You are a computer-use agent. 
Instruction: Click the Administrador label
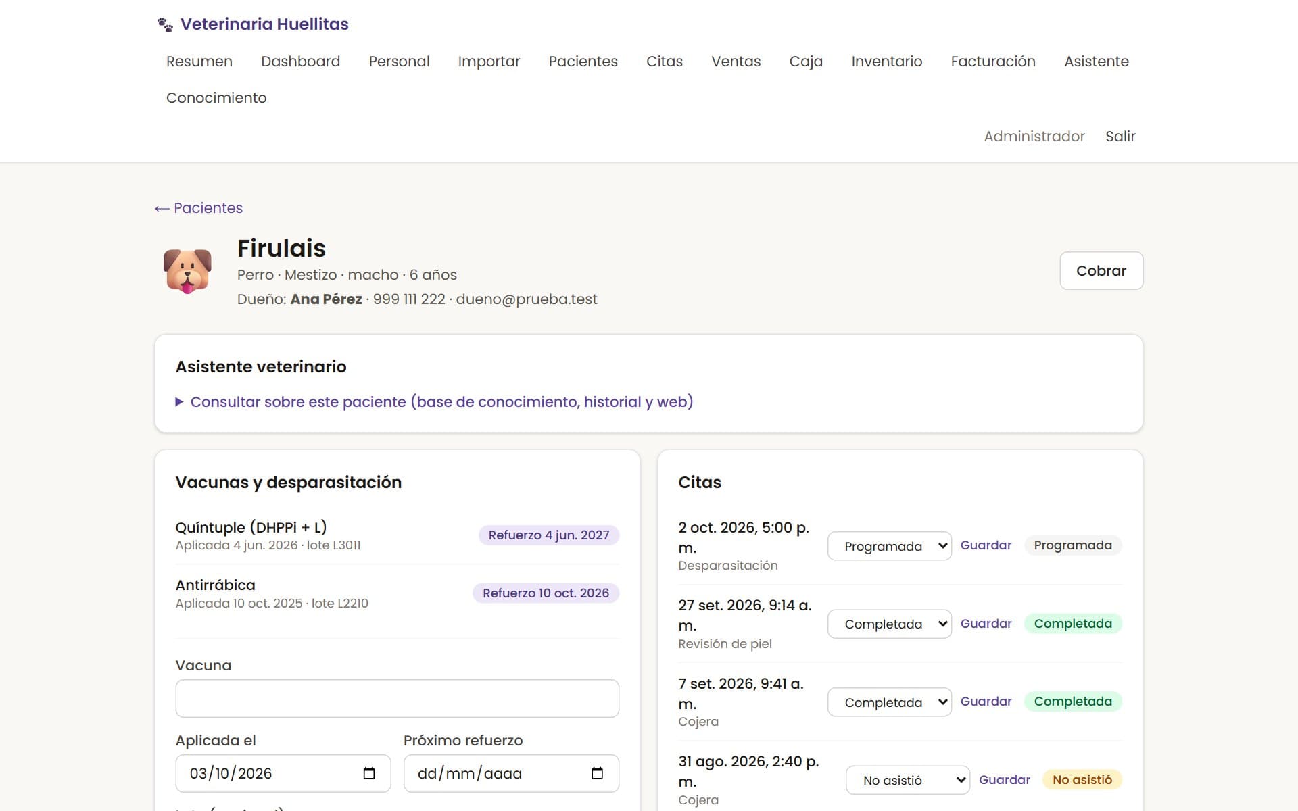[1034, 137]
